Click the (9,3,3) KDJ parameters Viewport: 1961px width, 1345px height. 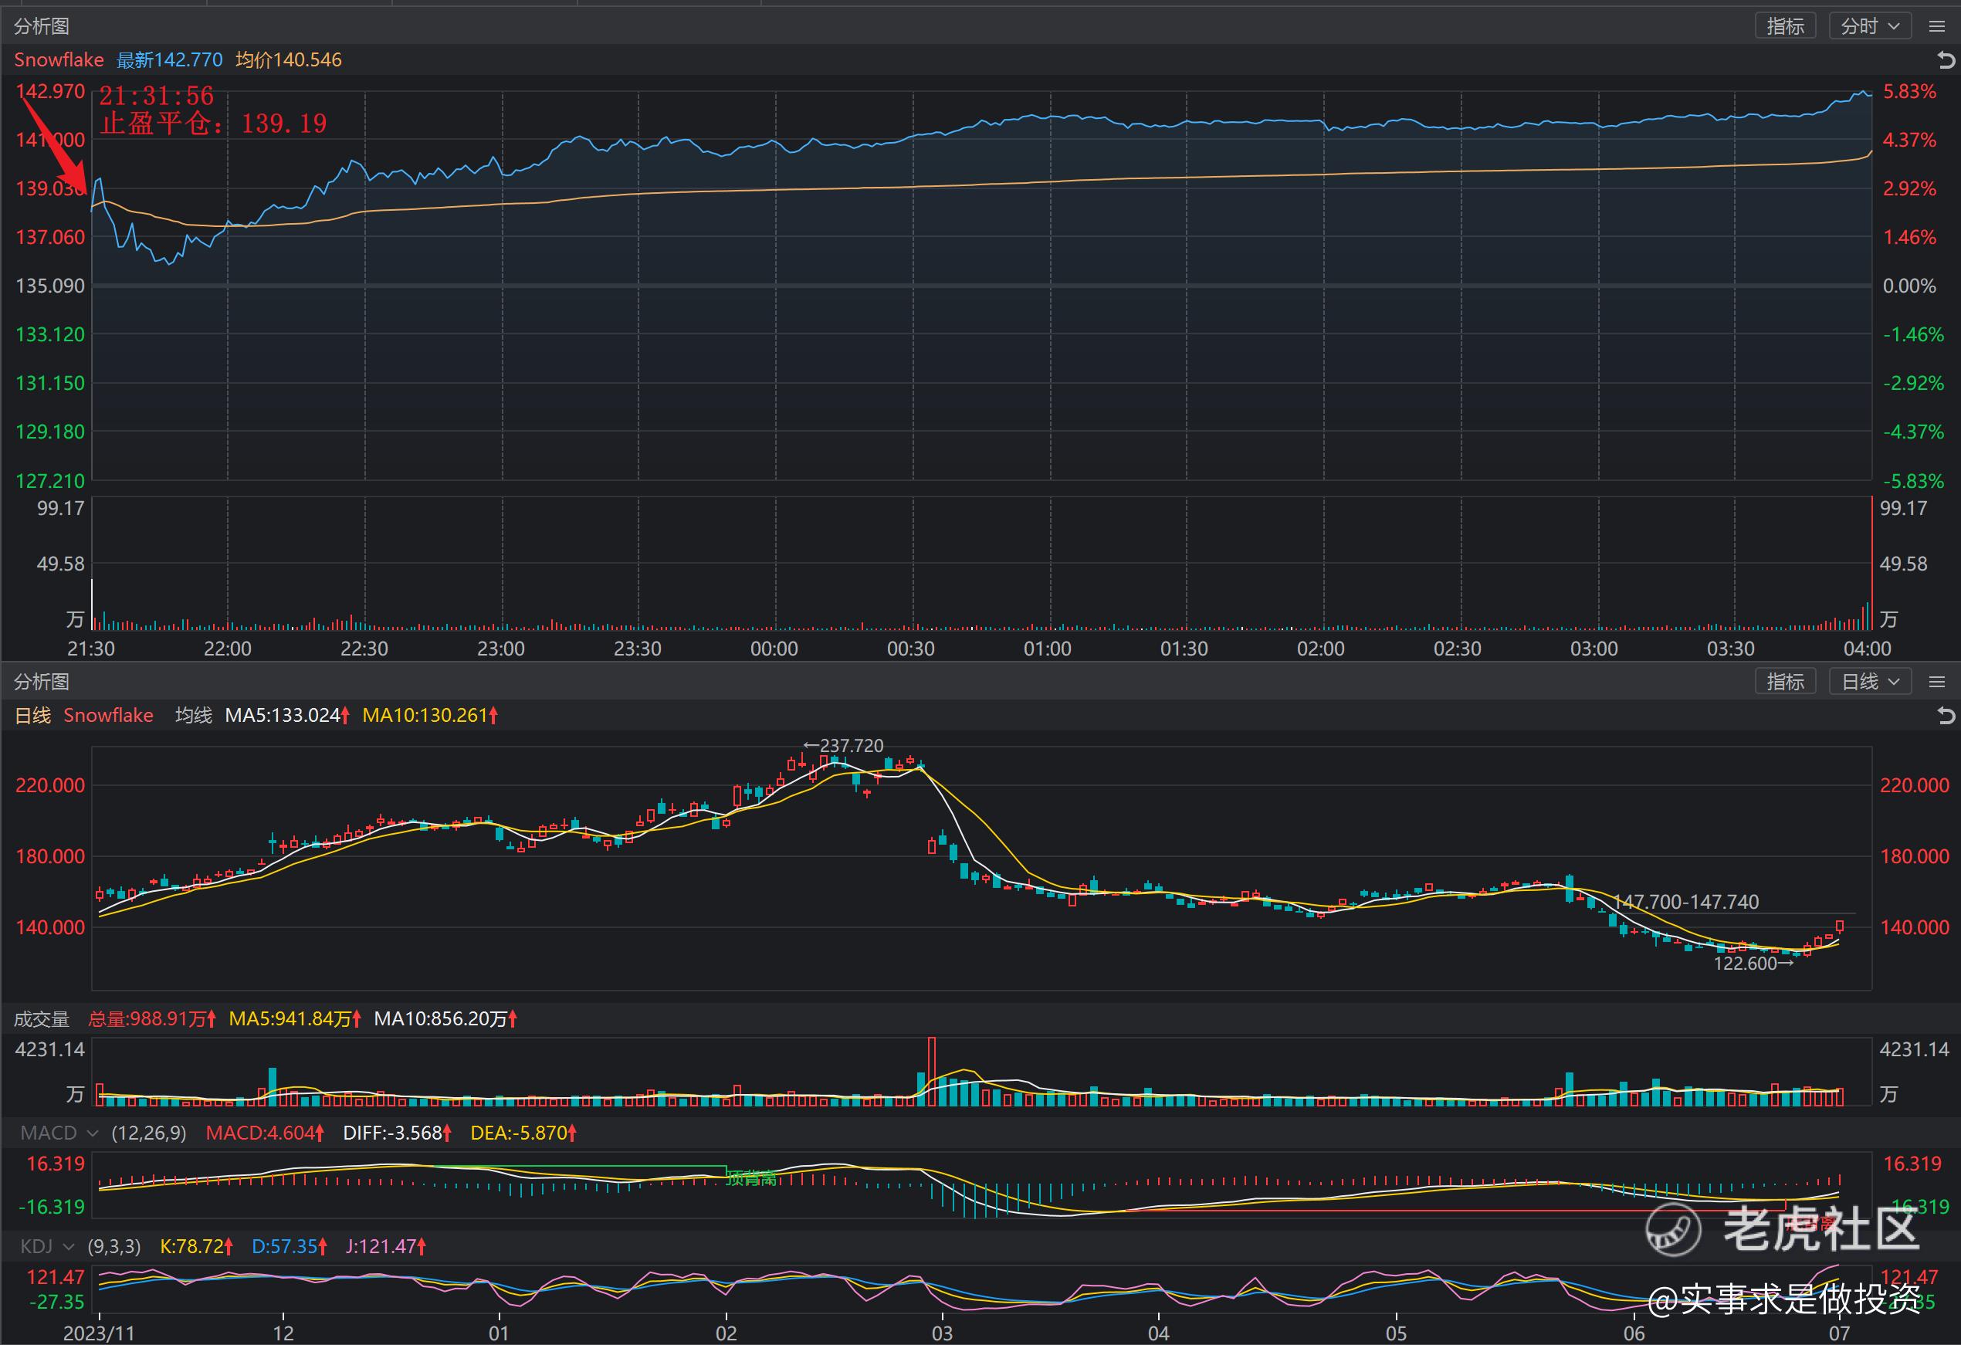[114, 1245]
